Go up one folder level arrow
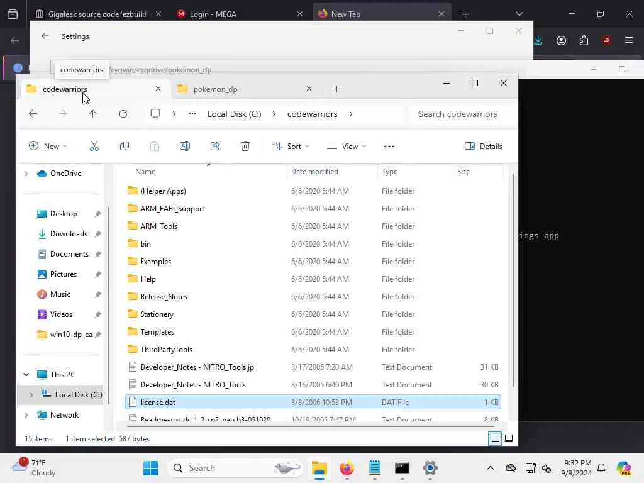Screen dimensions: 644x483 [93, 114]
